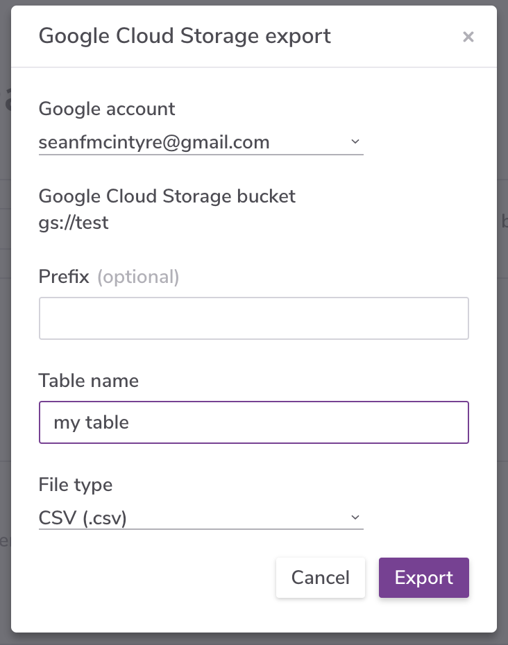Click the Google account label
The height and width of the screenshot is (645, 508).
pos(107,110)
